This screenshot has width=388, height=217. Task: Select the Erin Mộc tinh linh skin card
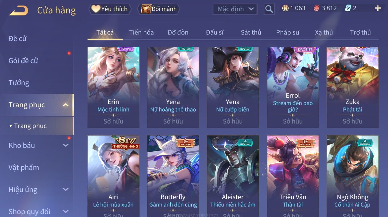click(x=113, y=87)
